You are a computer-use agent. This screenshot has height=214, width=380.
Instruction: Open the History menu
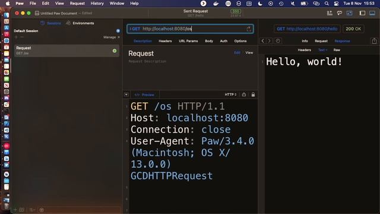[x=97, y=4]
